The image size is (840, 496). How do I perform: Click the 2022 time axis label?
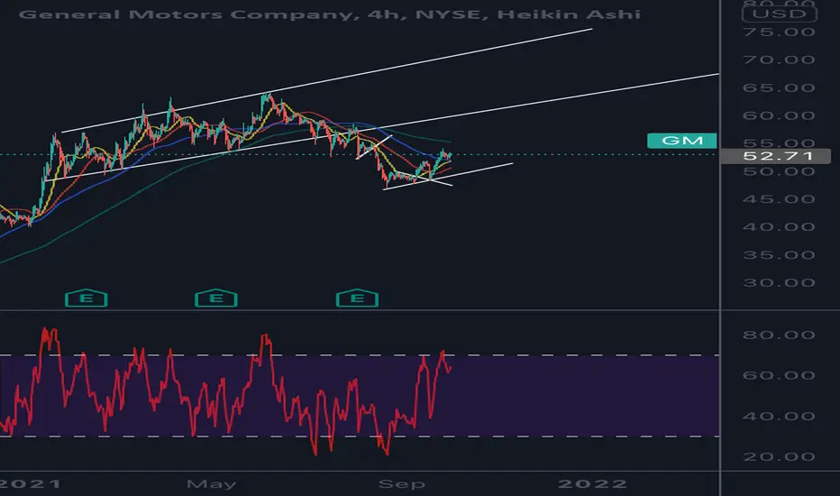[592, 484]
